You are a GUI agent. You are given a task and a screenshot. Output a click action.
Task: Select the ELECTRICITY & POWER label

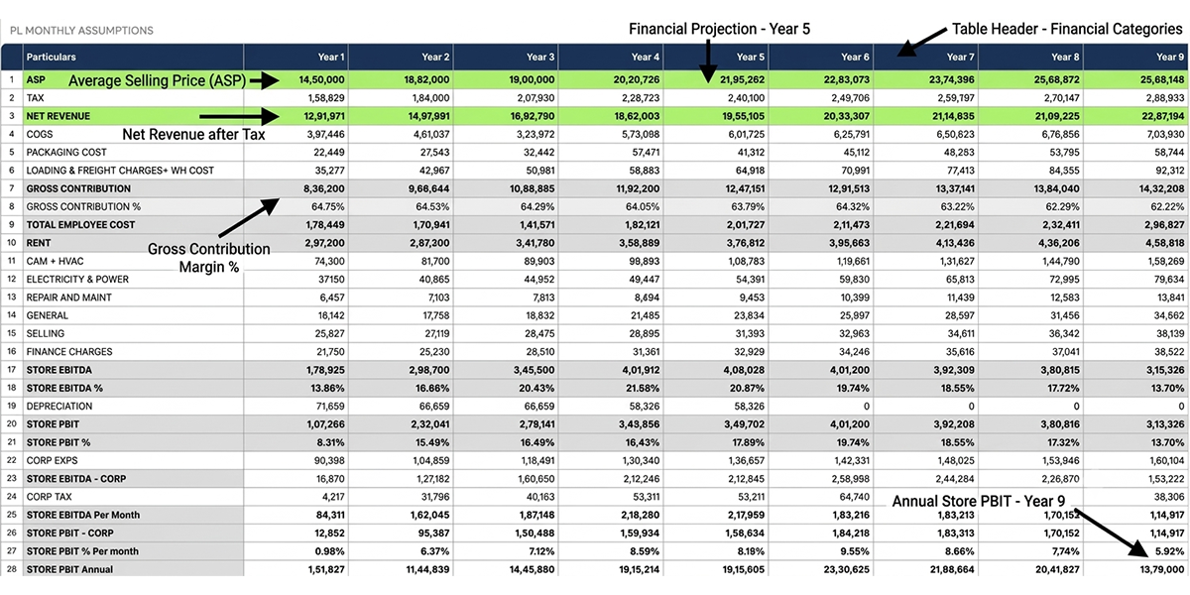[77, 280]
